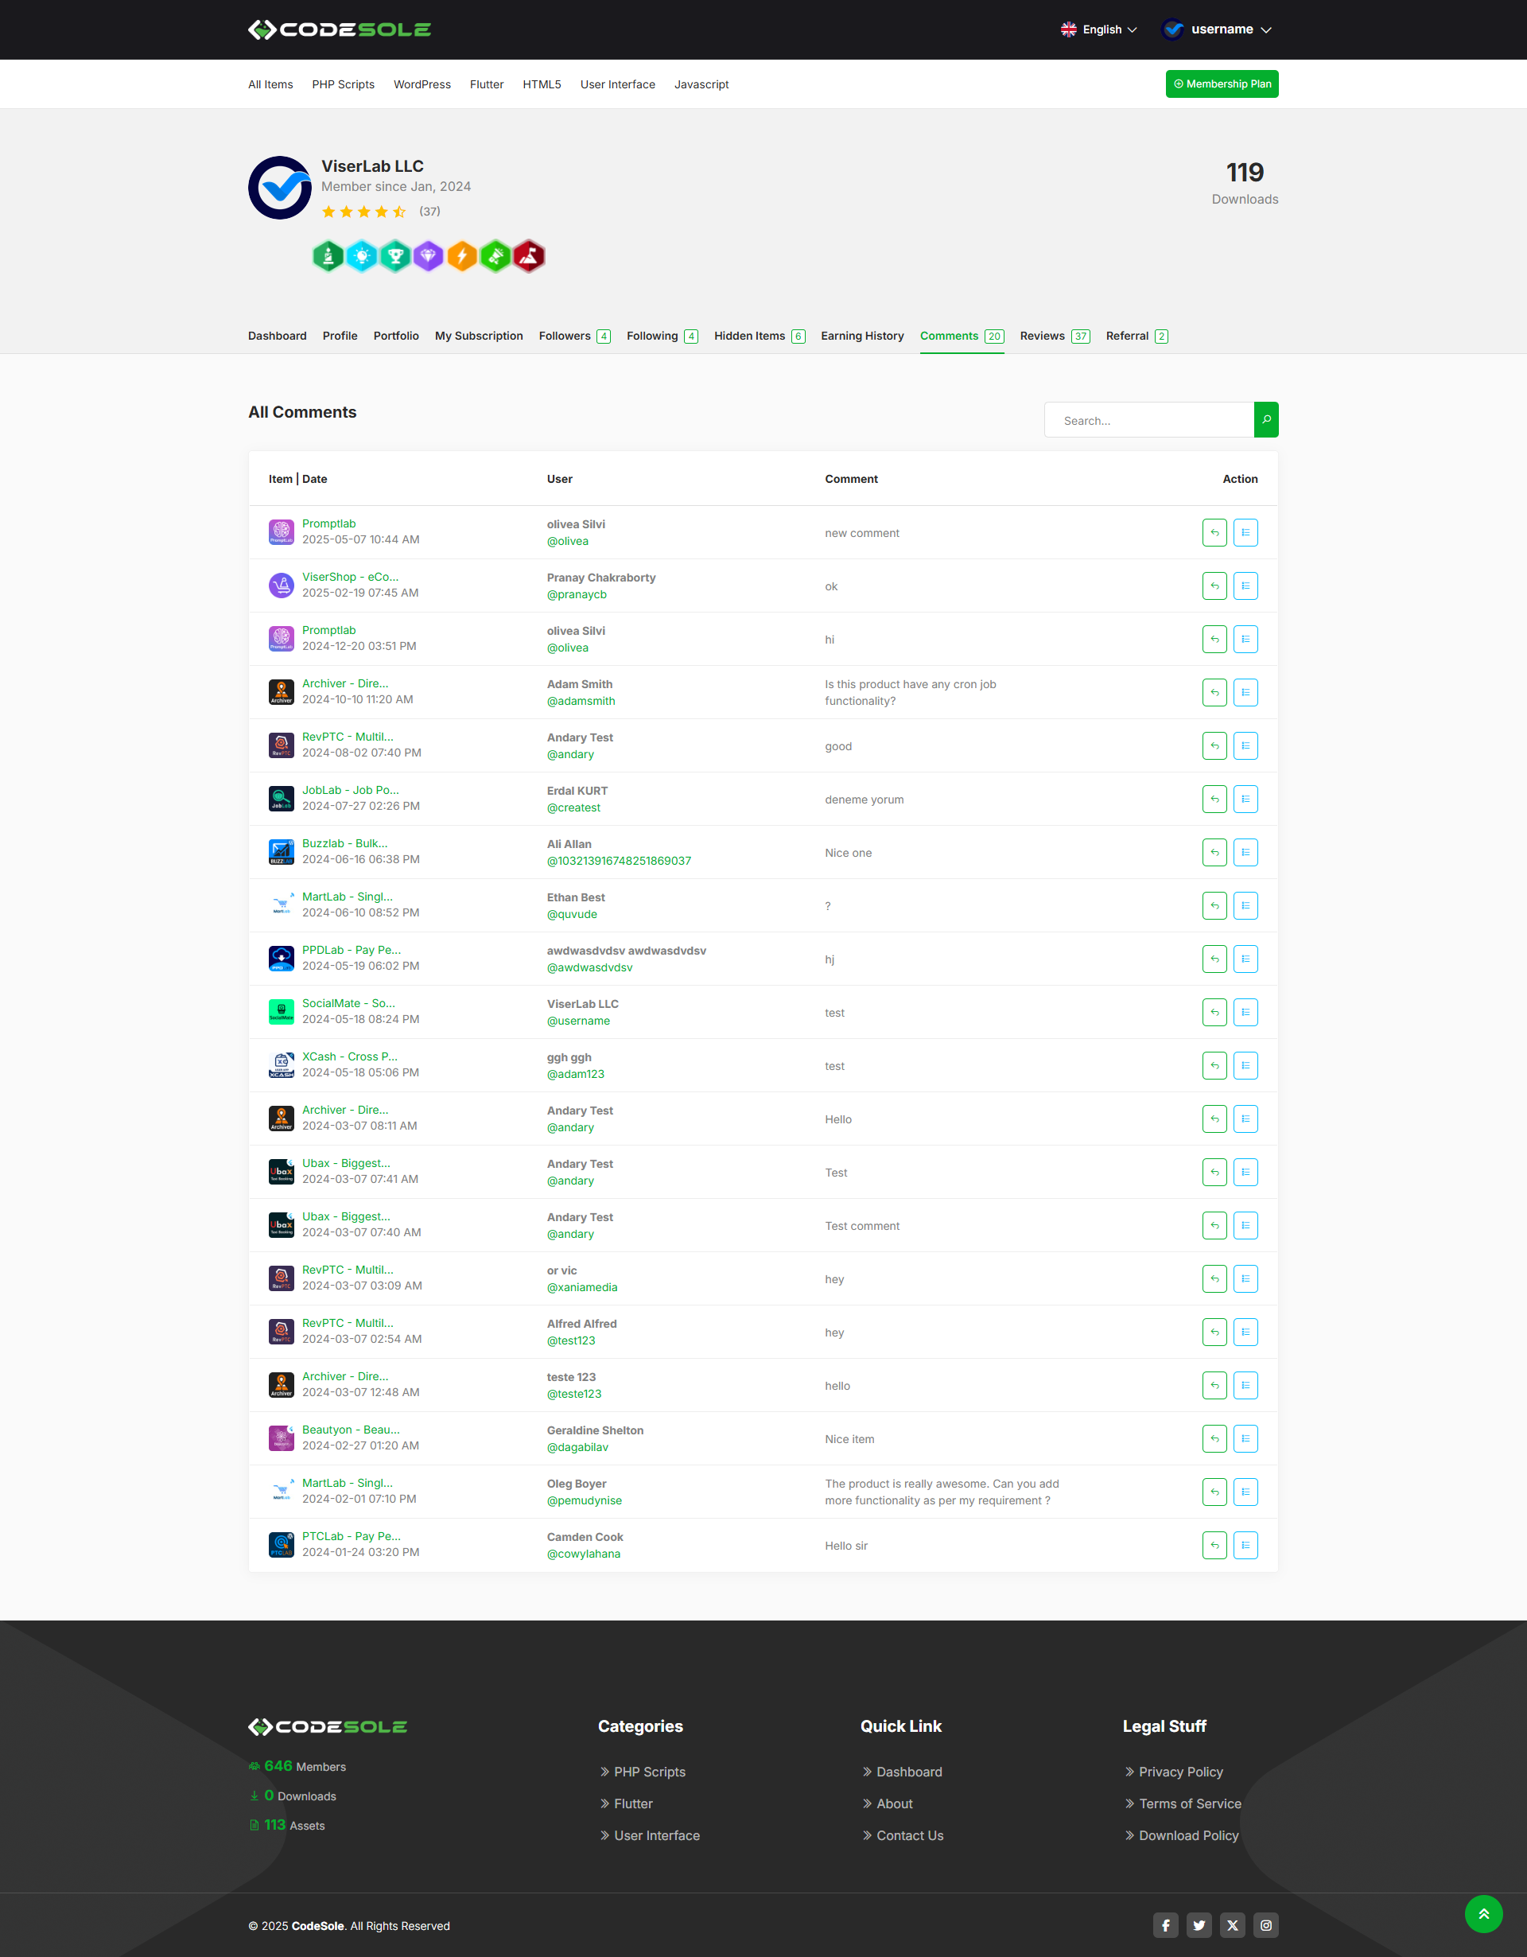Image resolution: width=1527 pixels, height=1957 pixels.
Task: Select WordPress in category menu
Action: (x=422, y=84)
